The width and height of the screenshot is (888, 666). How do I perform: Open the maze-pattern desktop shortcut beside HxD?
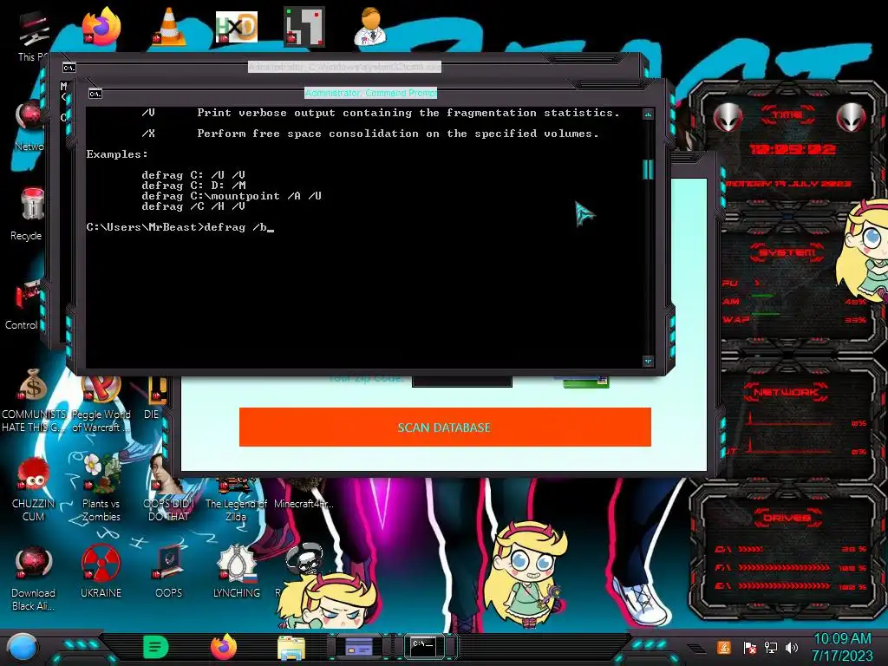tap(304, 26)
